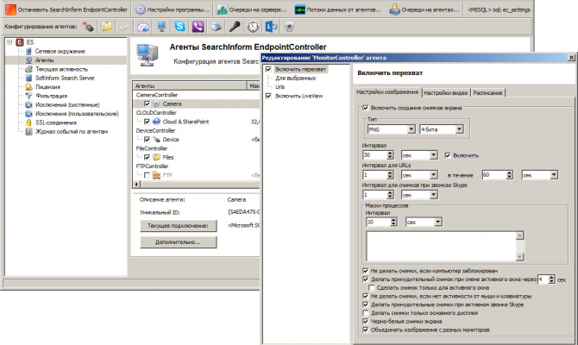Select the Skype agent icon in the toolbar

click(x=179, y=27)
